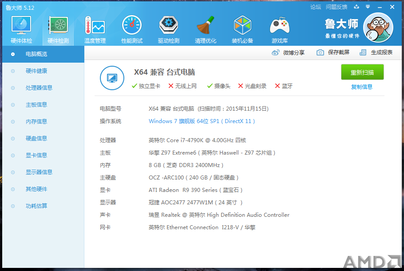Click the 电脑型号 scan time value
This screenshot has width=404, height=271.
209,109
